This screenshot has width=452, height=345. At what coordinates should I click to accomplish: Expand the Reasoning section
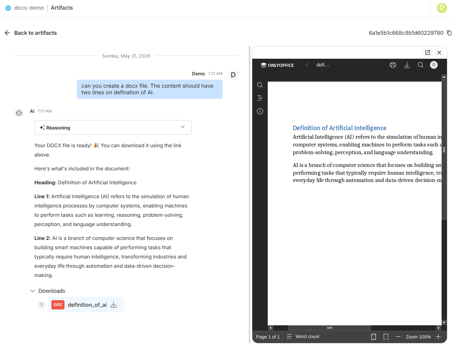pyautogui.click(x=113, y=127)
